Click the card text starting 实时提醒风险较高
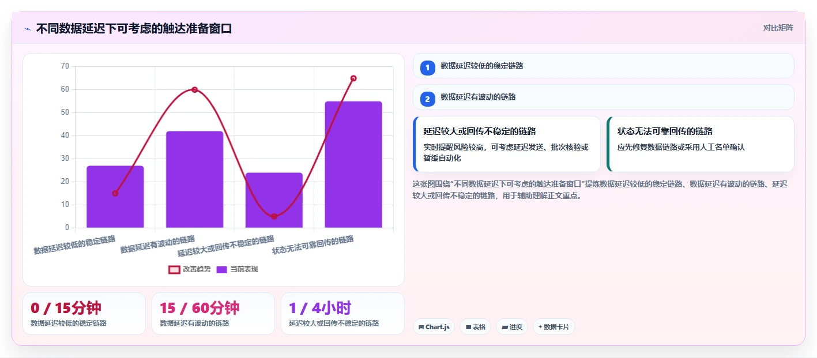 (506, 152)
